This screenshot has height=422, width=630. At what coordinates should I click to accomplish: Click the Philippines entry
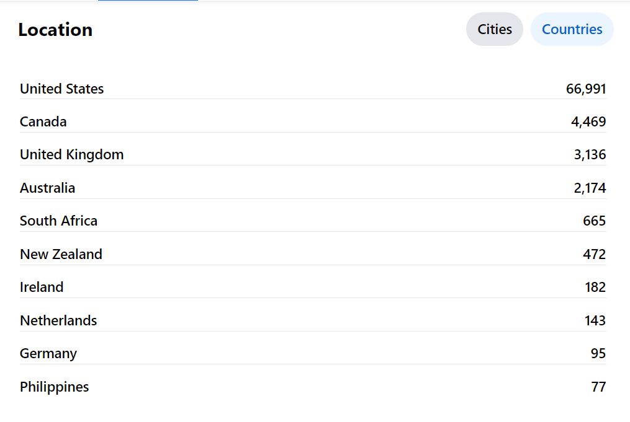click(54, 387)
